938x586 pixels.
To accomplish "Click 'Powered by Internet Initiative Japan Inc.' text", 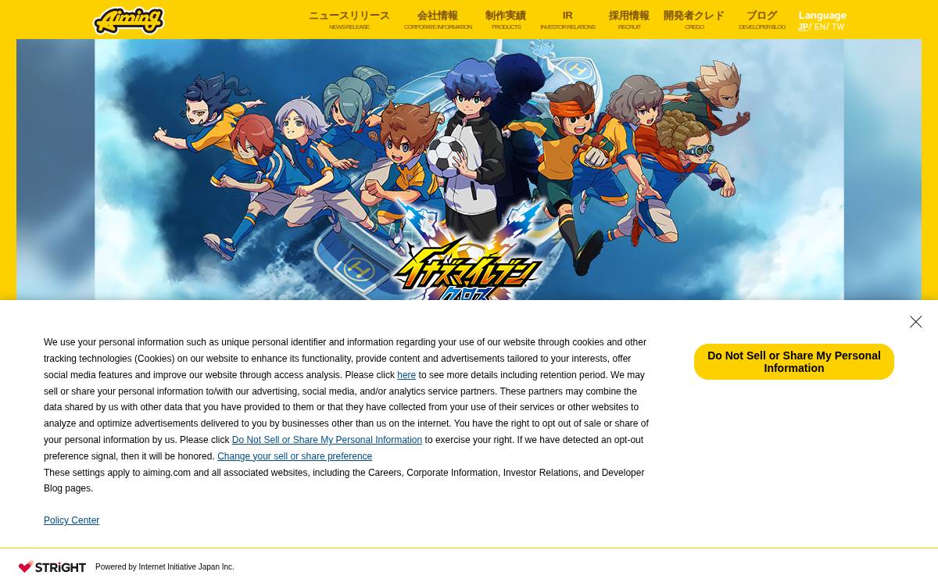I will pyautogui.click(x=165, y=567).
